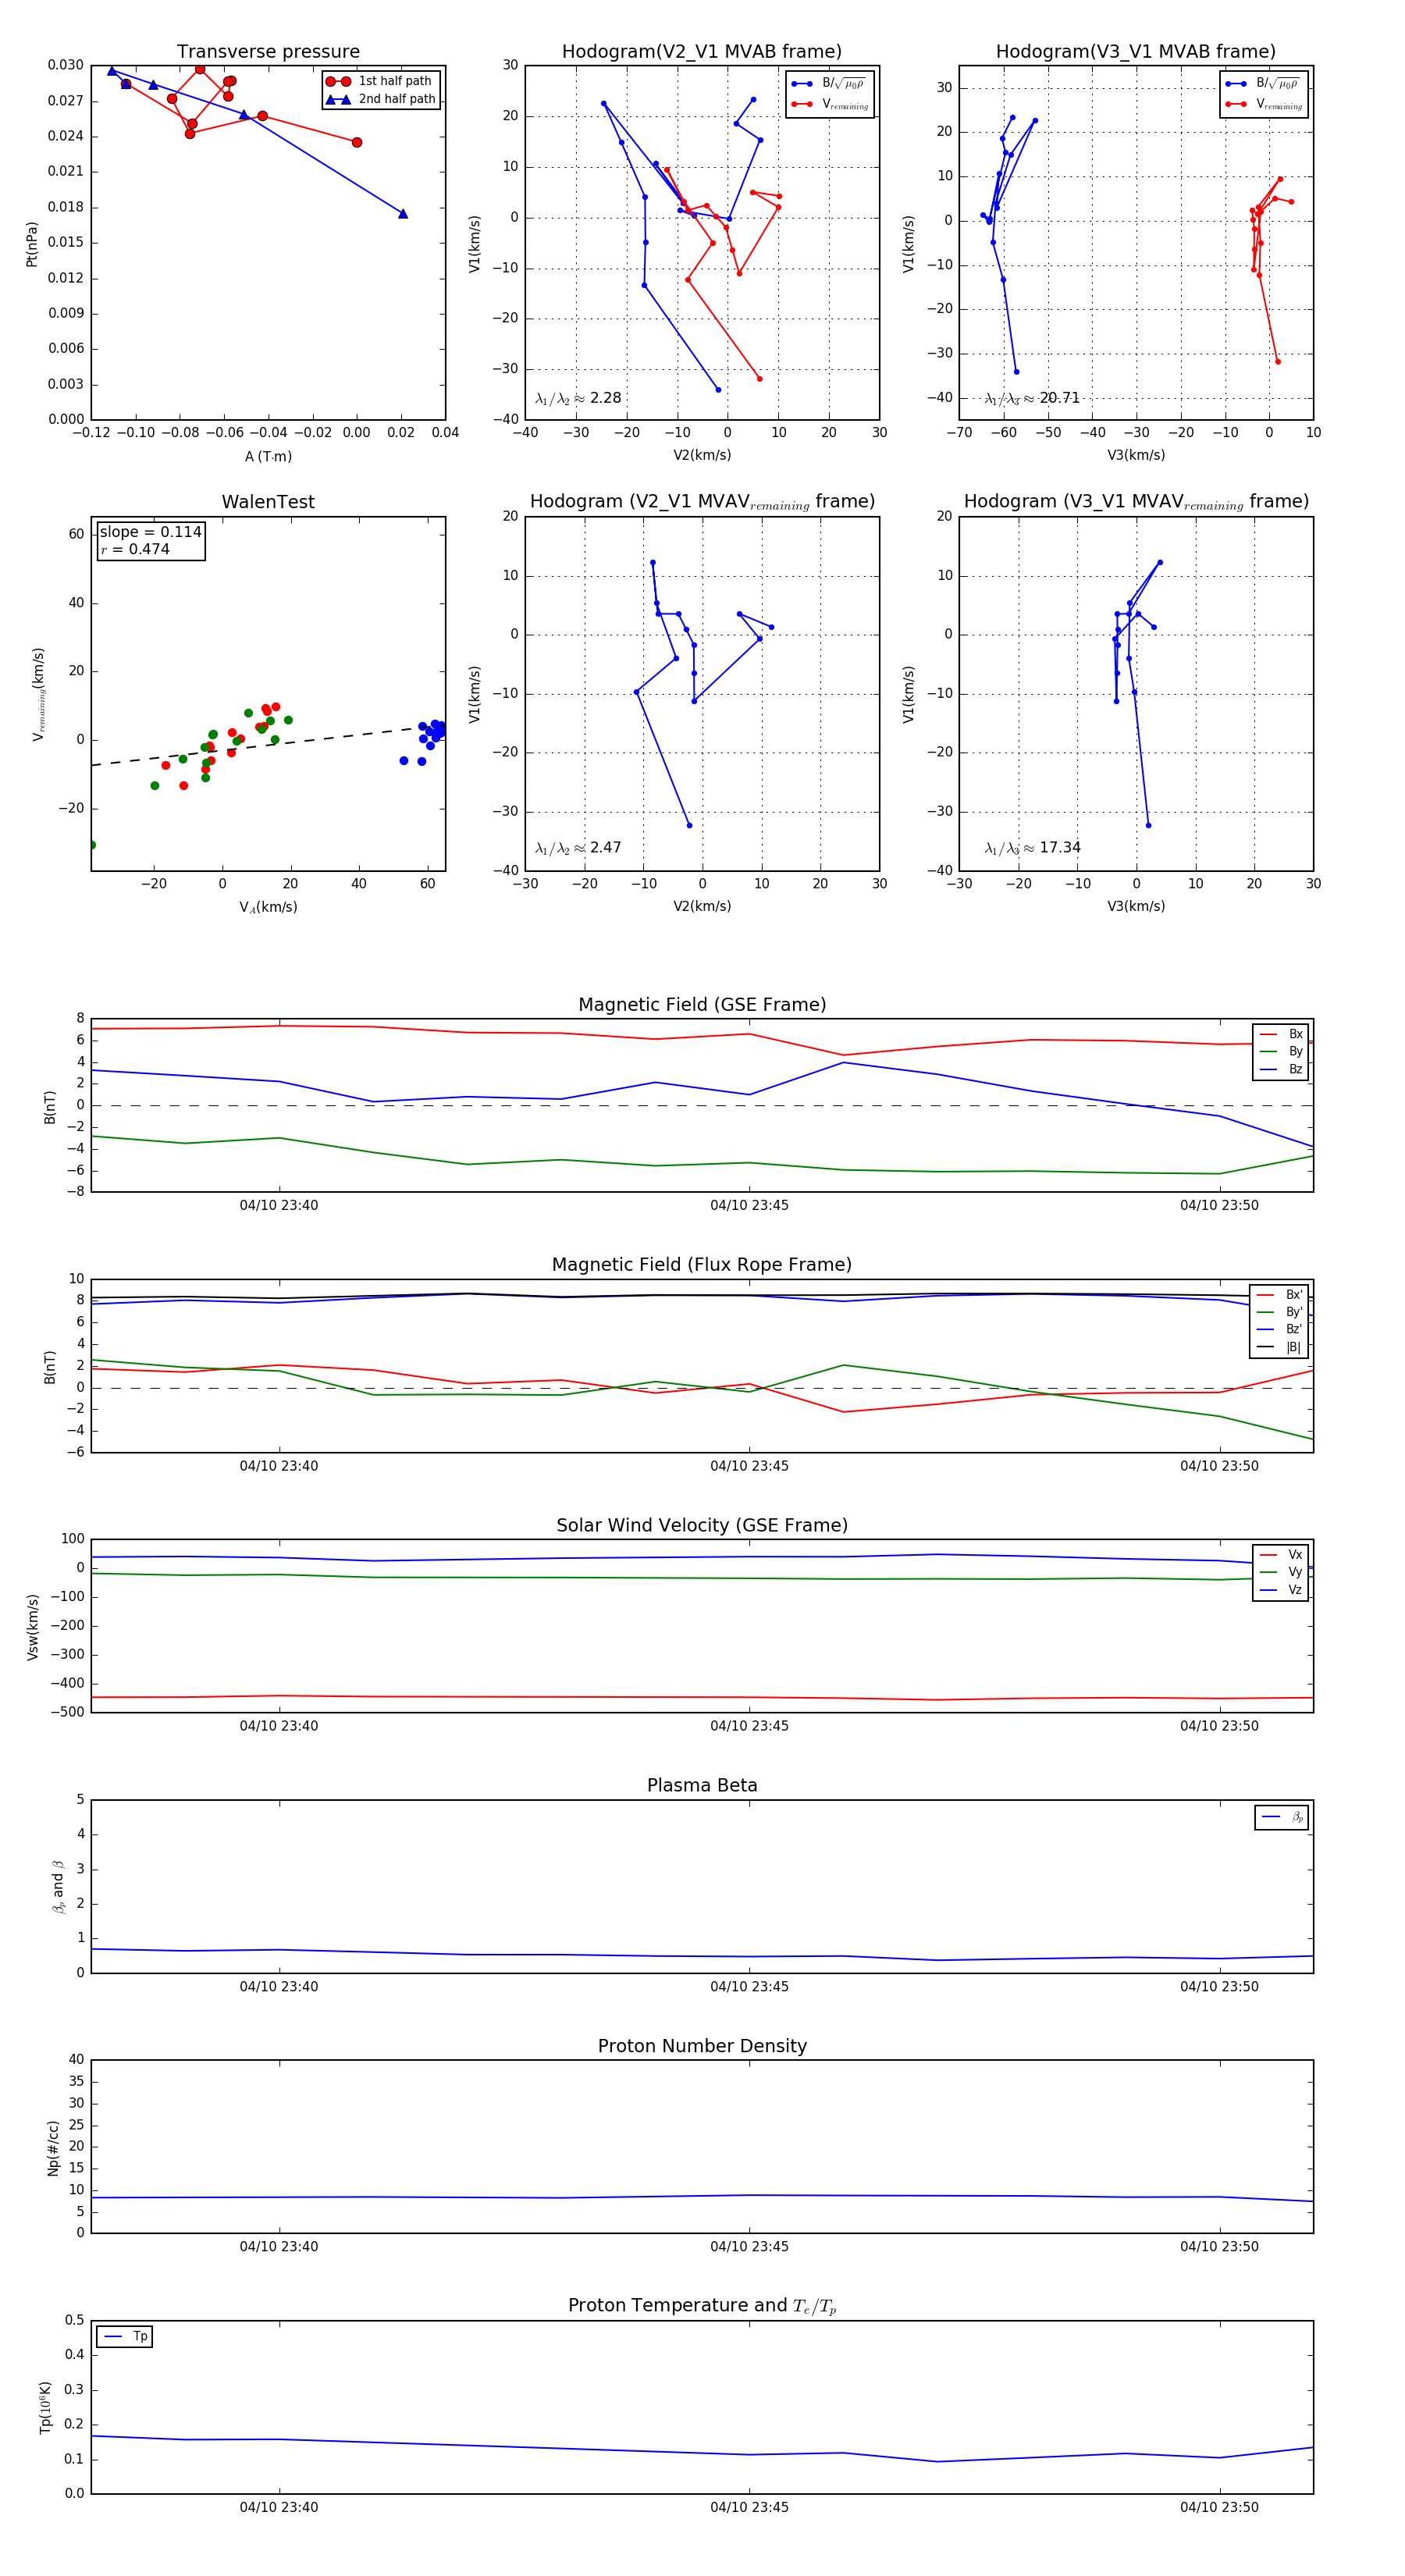Click the 'B/√μ0ρ' legend entry in V3_V1 MVAB hodogram

coord(1263,84)
